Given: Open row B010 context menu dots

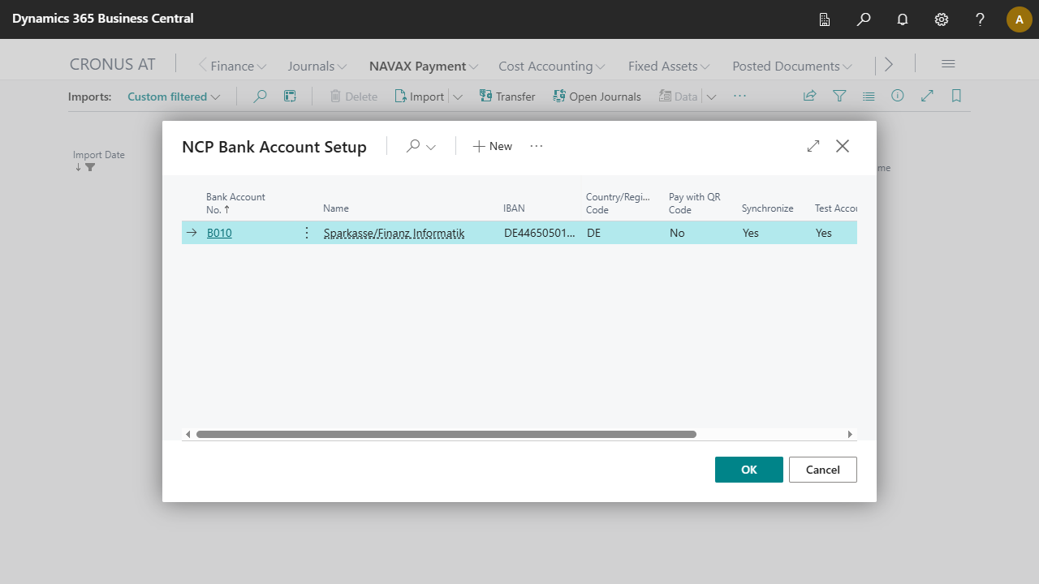Looking at the screenshot, I should (307, 233).
